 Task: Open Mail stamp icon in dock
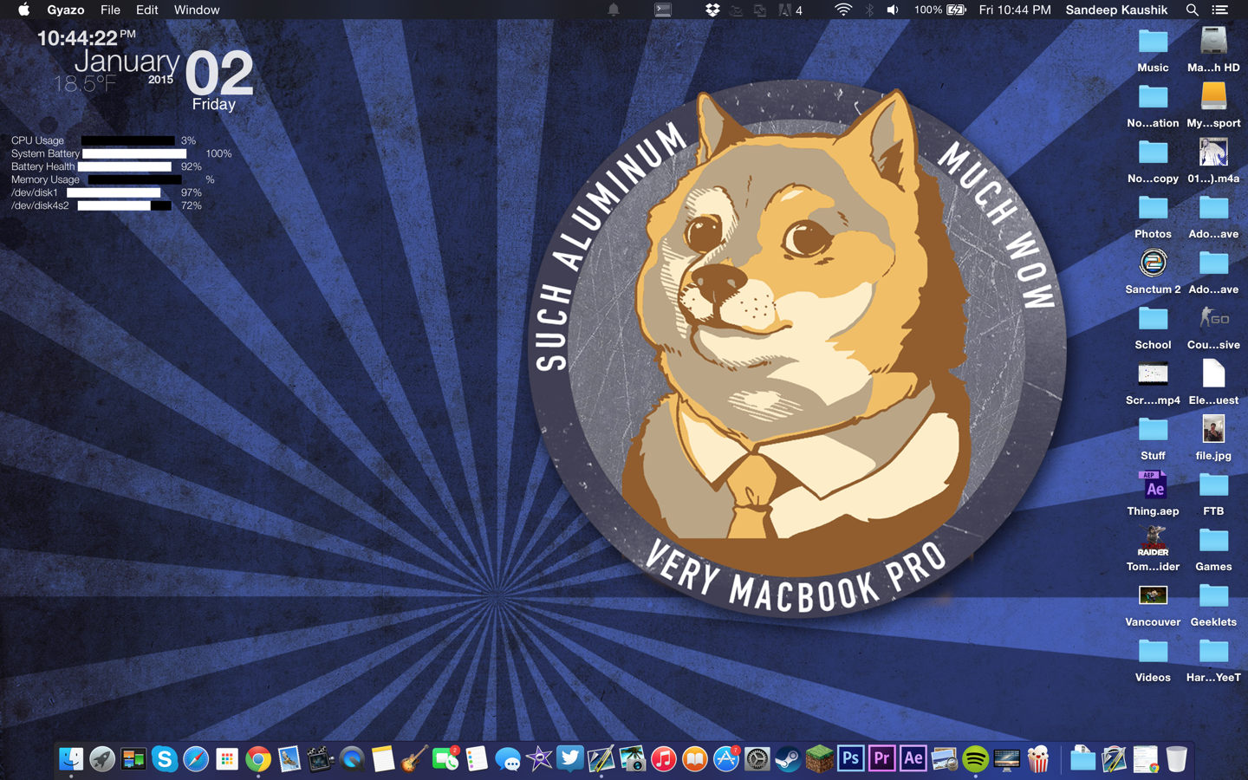click(x=289, y=759)
